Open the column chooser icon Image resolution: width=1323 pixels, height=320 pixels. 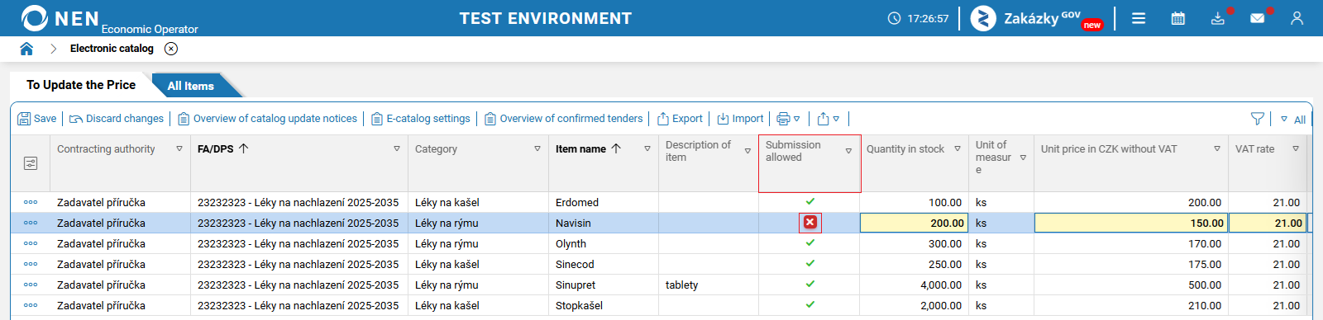(x=31, y=163)
